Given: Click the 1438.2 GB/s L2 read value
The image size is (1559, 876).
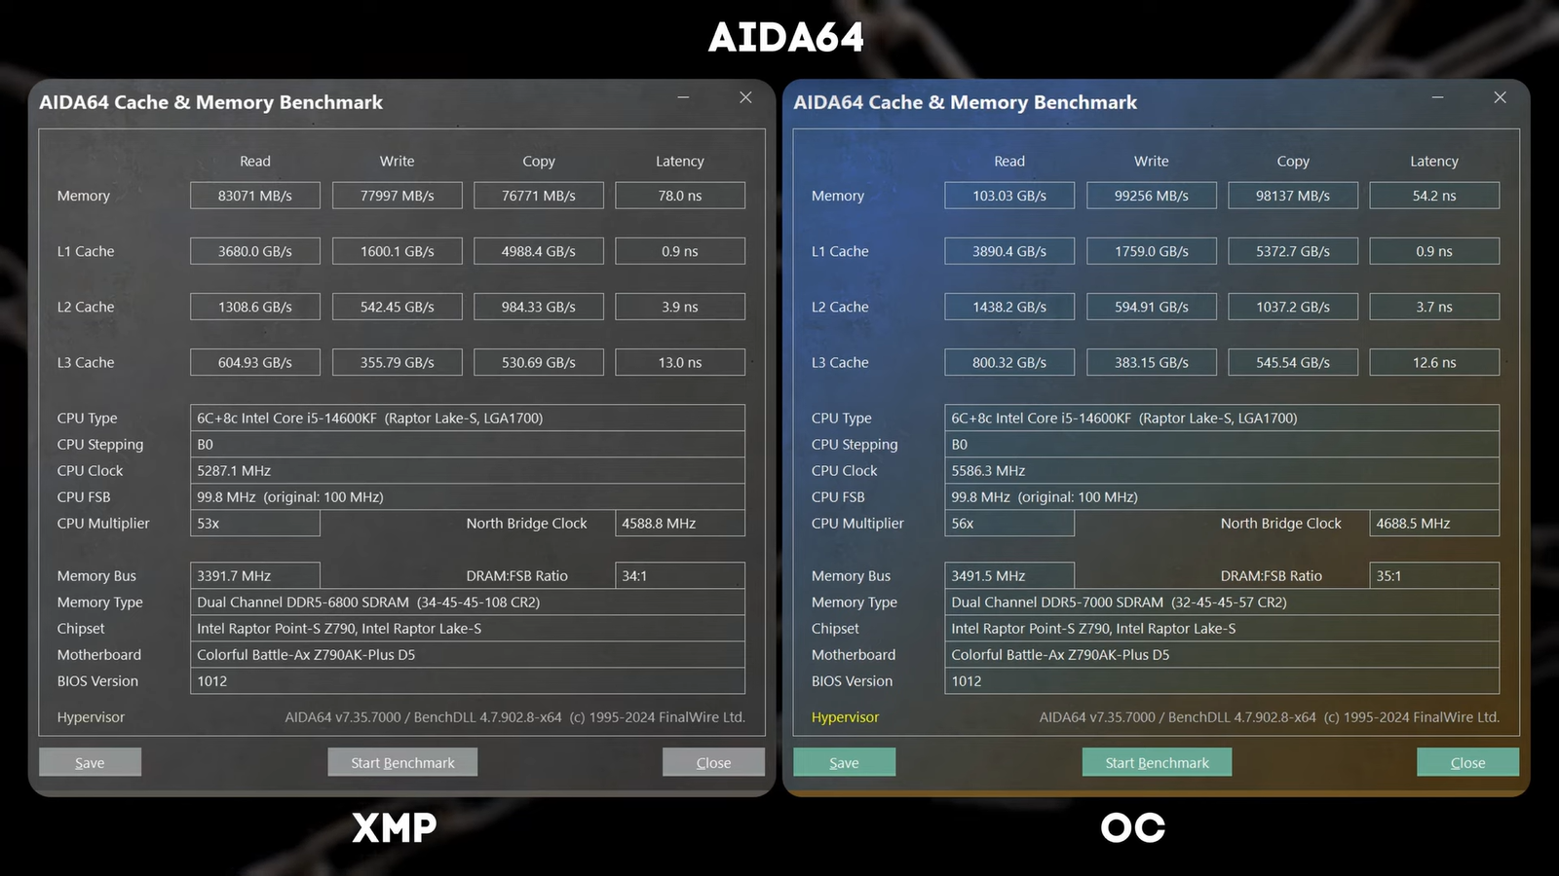Looking at the screenshot, I should pos(1009,307).
